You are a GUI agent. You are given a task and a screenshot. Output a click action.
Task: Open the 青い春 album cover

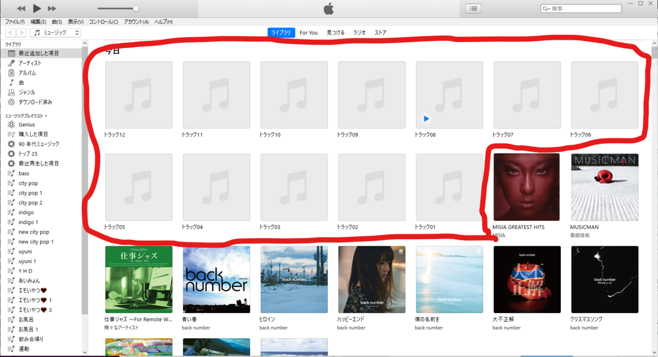coord(217,280)
